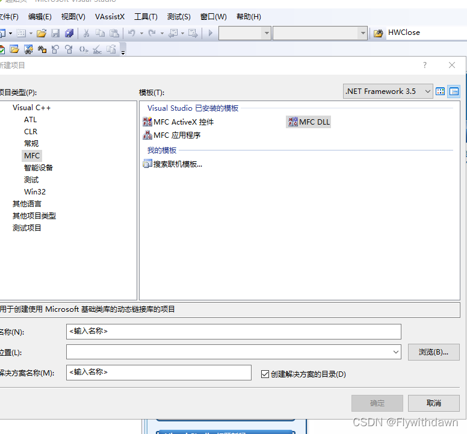This screenshot has width=467, height=434.
Task: Click the VAssistX forward-arrow-with-square icon
Action: coord(69,49)
